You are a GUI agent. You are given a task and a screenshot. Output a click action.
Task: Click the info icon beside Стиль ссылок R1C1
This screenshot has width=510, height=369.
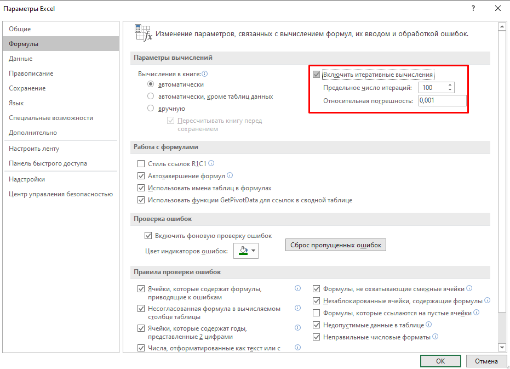click(x=211, y=163)
